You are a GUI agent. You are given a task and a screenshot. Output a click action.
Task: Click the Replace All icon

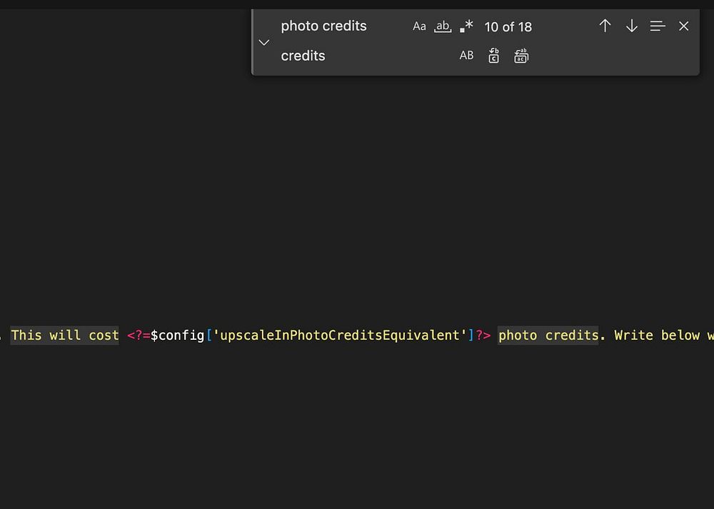(x=521, y=56)
